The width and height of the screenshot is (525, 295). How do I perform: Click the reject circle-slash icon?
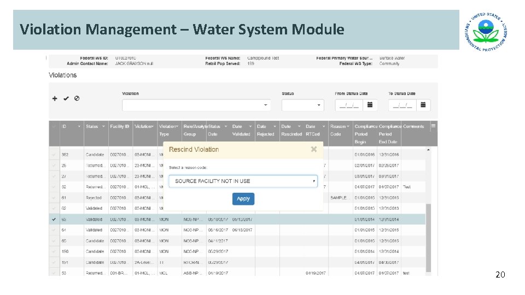77,98
